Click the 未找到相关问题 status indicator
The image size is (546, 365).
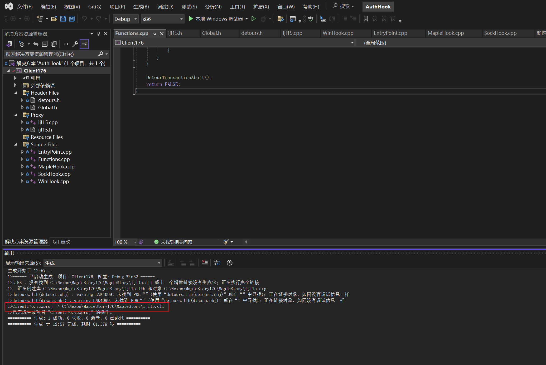pos(173,242)
